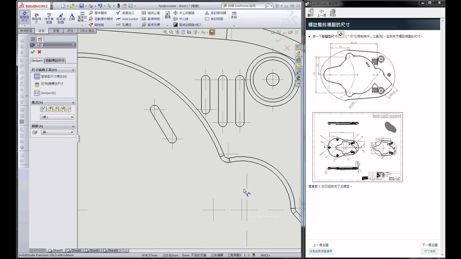Screen dimensions: 461x259
Task: Switch to 草圖 tab
Action: (x=56, y=31)
